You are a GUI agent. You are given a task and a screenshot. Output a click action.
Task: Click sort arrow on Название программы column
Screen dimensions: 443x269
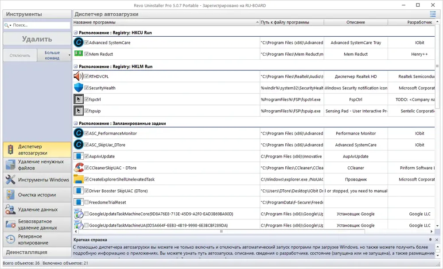click(257, 22)
